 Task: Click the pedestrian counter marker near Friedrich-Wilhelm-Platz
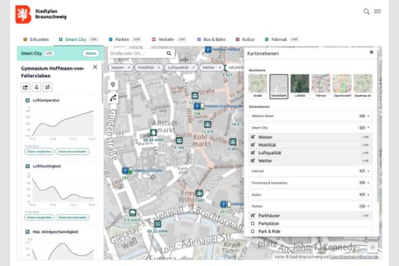click(199, 193)
